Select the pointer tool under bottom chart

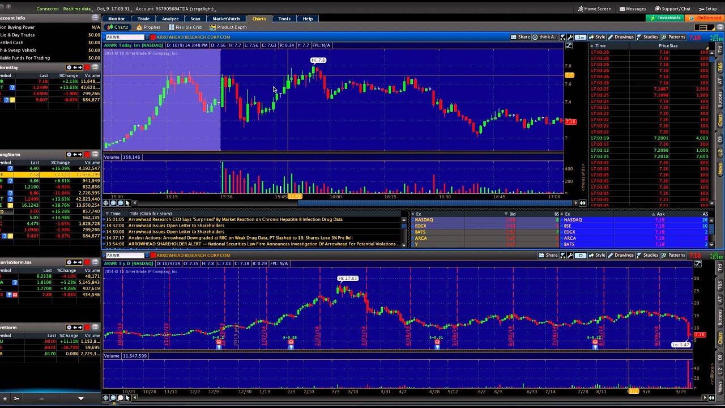point(127,398)
